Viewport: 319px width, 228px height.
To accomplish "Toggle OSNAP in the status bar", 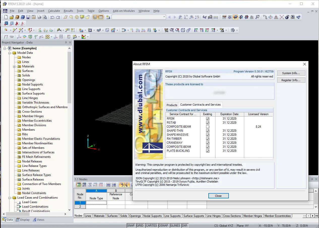I will tap(163, 225).
